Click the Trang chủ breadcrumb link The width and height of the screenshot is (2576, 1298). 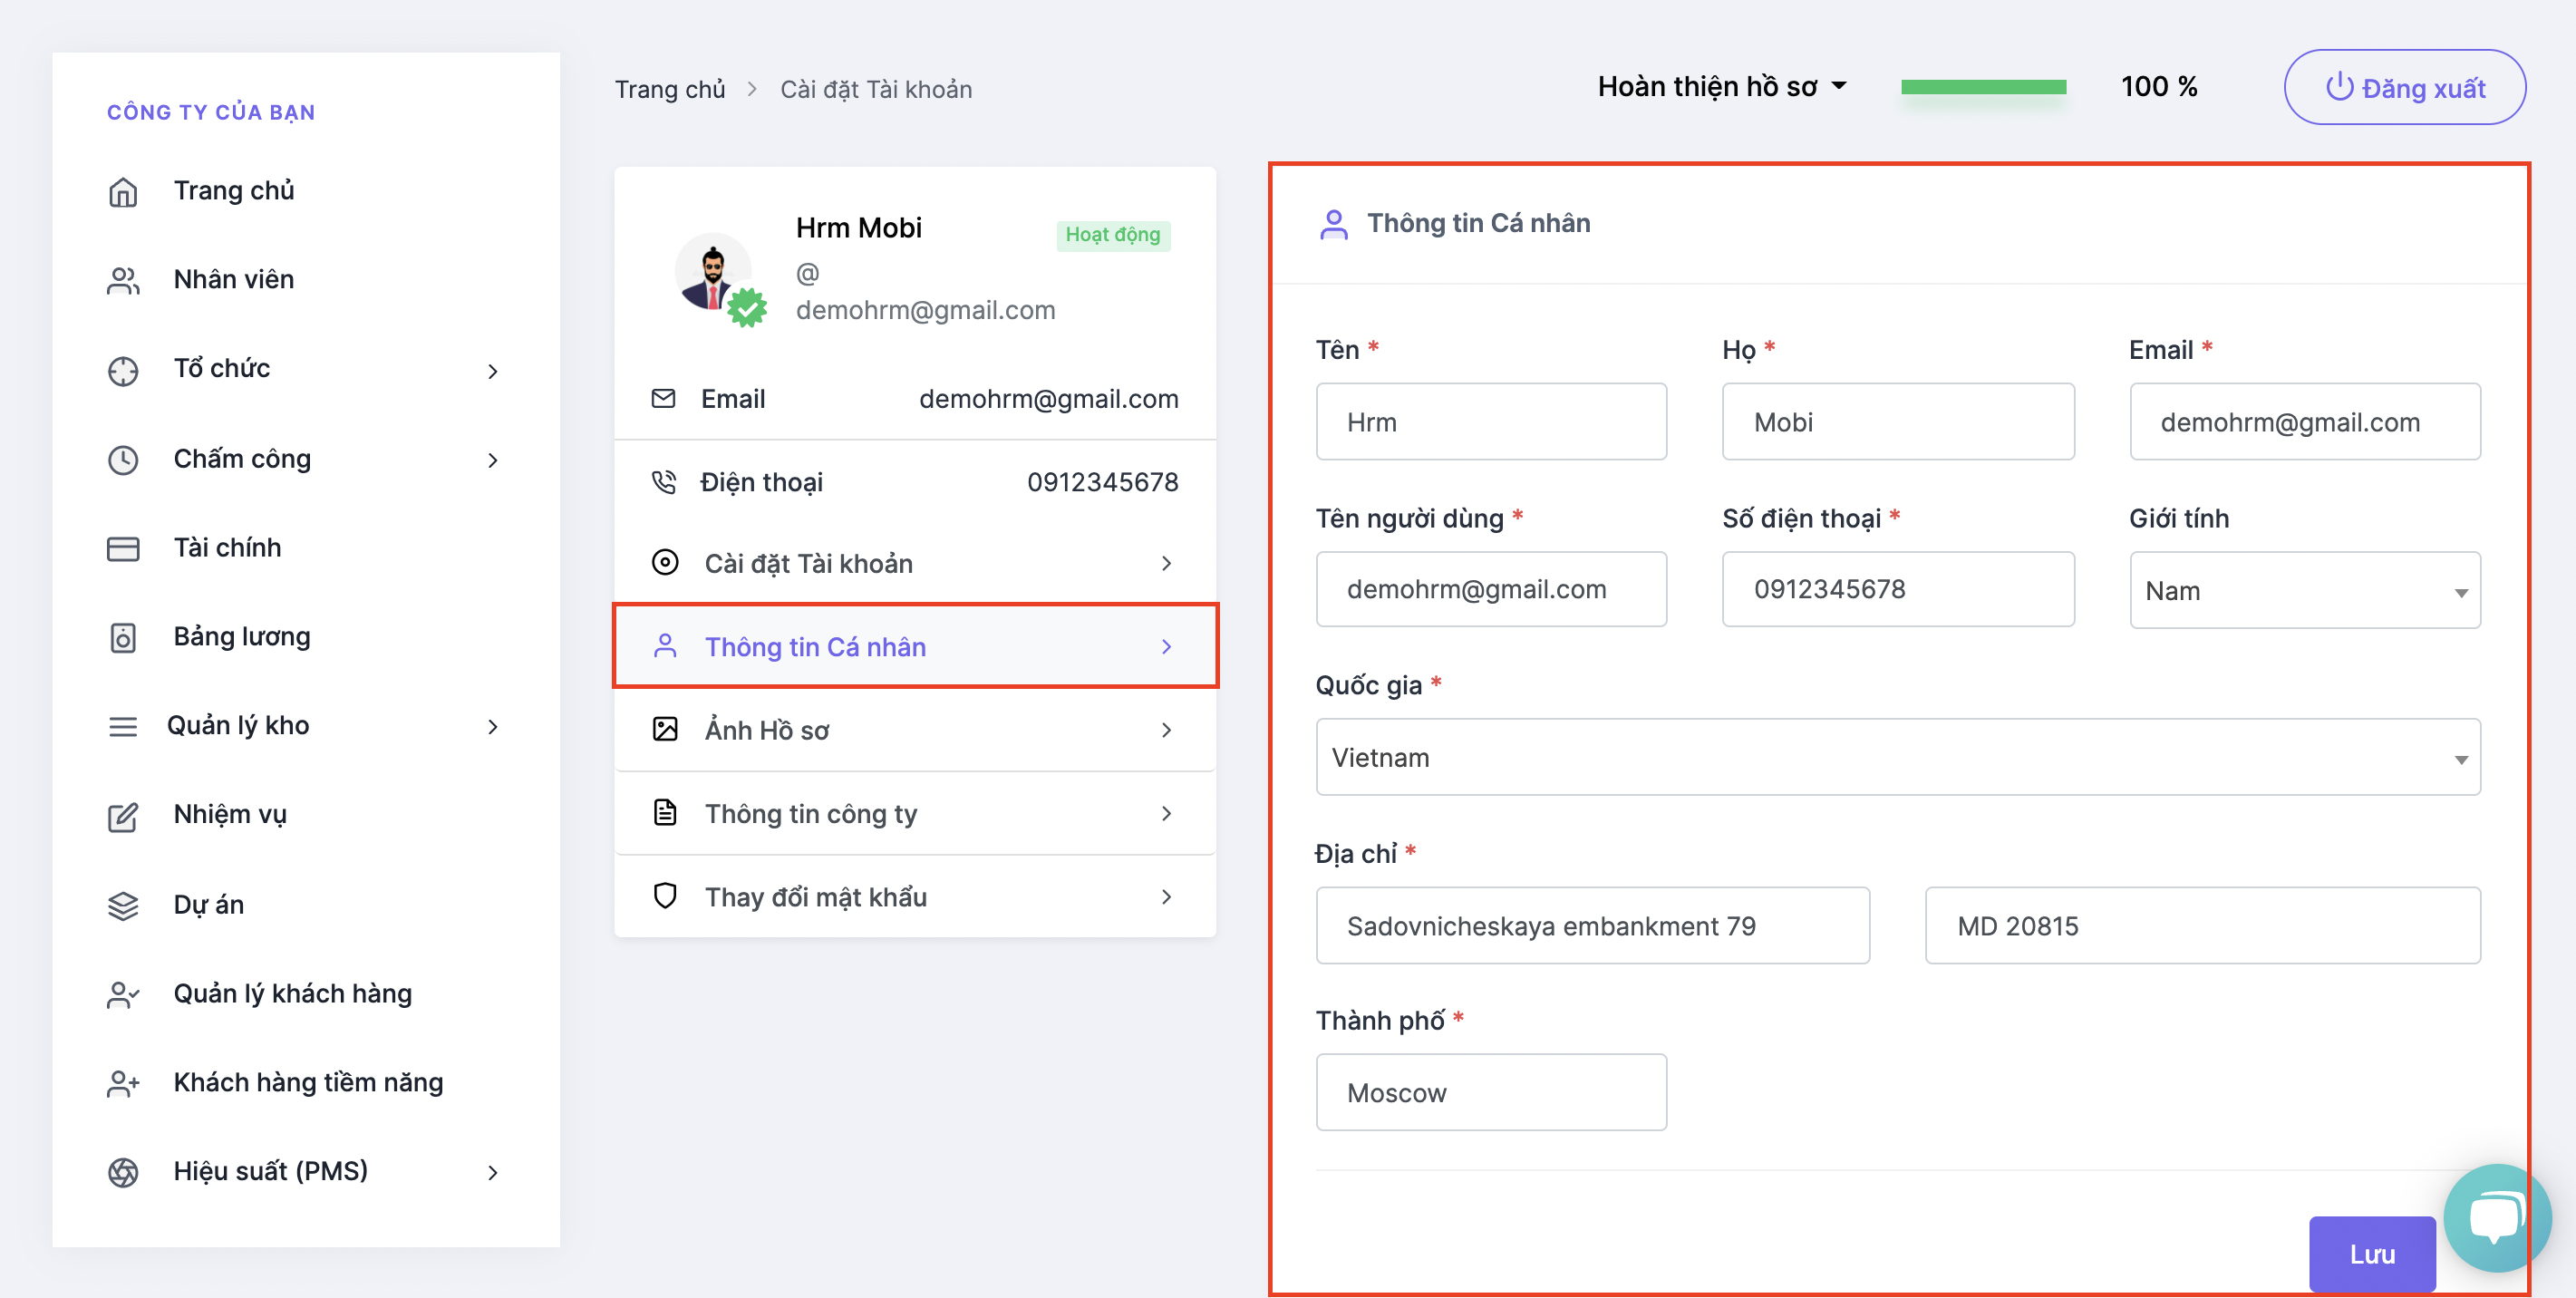click(669, 89)
